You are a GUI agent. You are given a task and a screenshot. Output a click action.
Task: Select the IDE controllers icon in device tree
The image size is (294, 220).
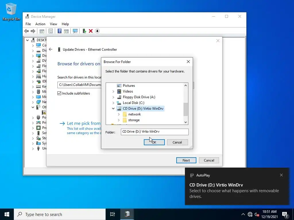[x=38, y=81]
